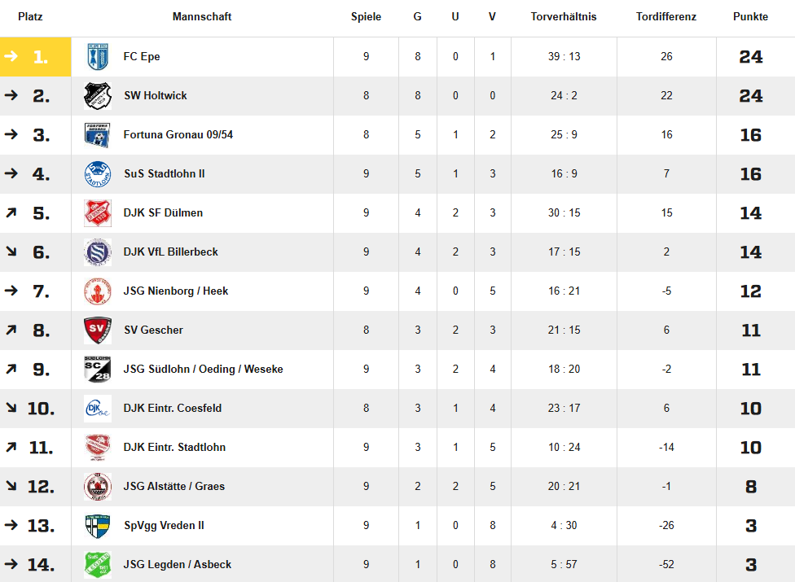
Task: Click the SV Gescher shield logo
Action: tap(98, 330)
